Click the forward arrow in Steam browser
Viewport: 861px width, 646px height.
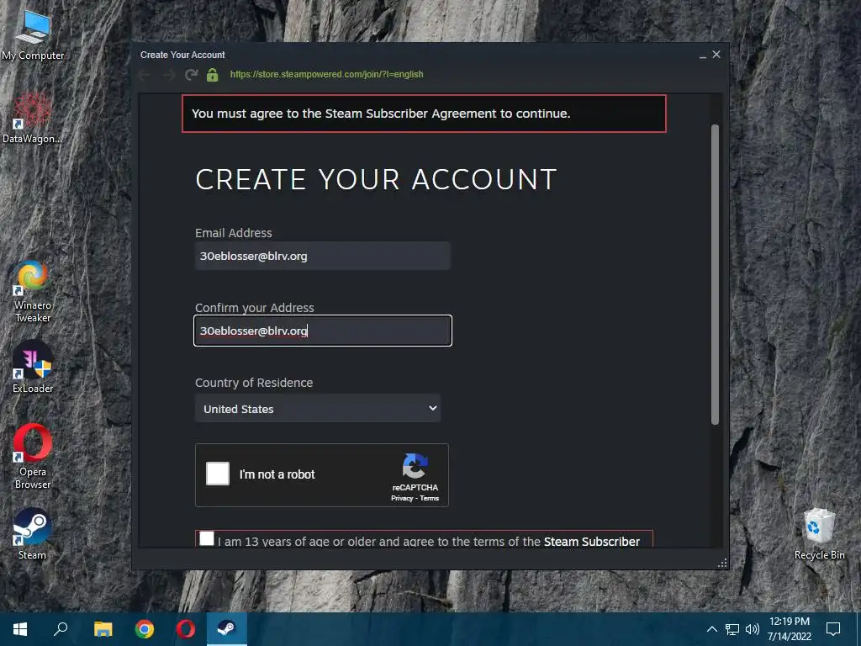168,75
